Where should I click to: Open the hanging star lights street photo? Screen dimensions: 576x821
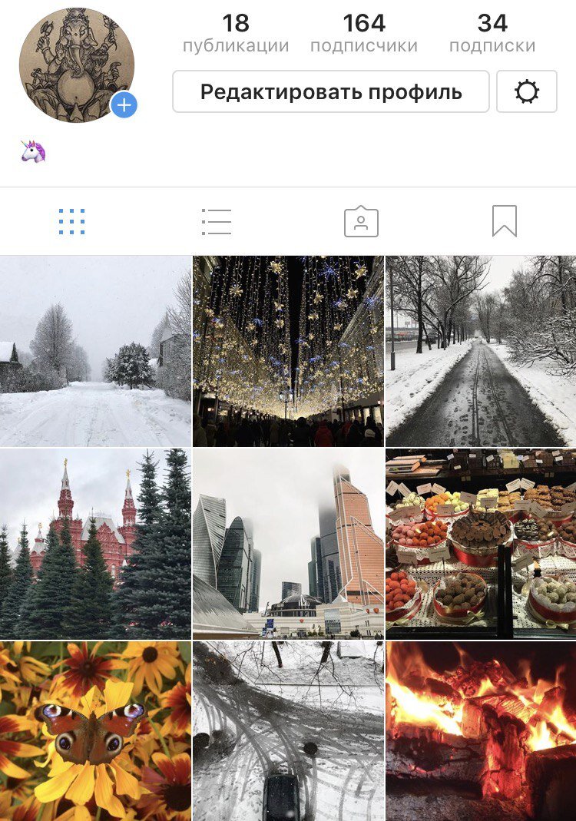pyautogui.click(x=288, y=351)
